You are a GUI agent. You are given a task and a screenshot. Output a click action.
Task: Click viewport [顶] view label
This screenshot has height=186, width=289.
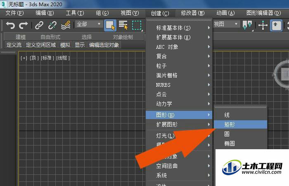pos(34,58)
